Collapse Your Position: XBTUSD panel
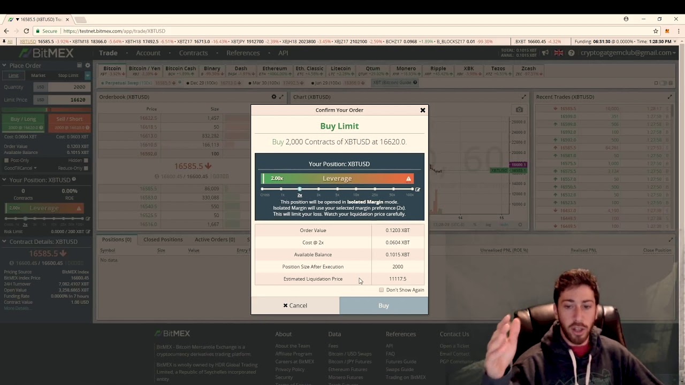 [x=5, y=180]
